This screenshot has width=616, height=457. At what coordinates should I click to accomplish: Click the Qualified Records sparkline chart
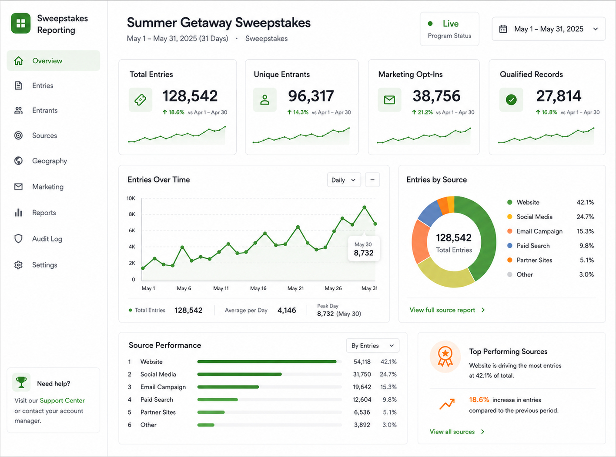546,135
